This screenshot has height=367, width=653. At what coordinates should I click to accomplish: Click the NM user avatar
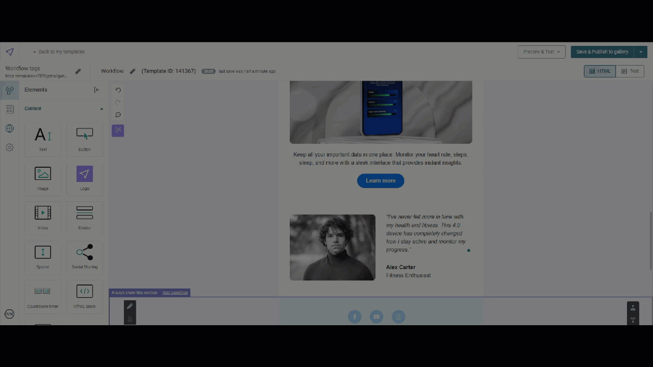tap(9, 314)
